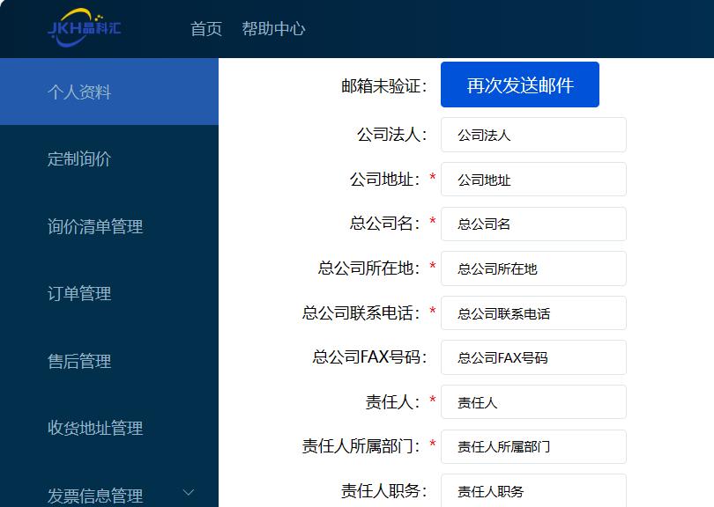Click into the 公司地址 text box
Screen dimensions: 714x507
533,180
